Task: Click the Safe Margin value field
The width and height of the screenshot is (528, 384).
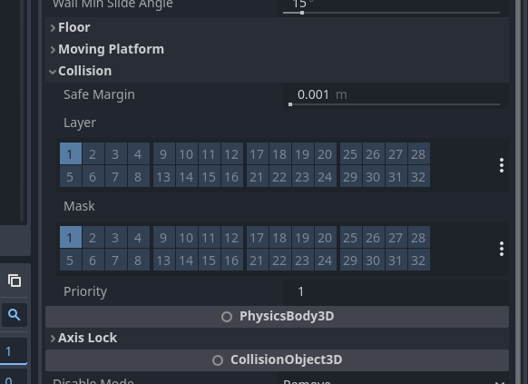Action: pyautogui.click(x=396, y=95)
